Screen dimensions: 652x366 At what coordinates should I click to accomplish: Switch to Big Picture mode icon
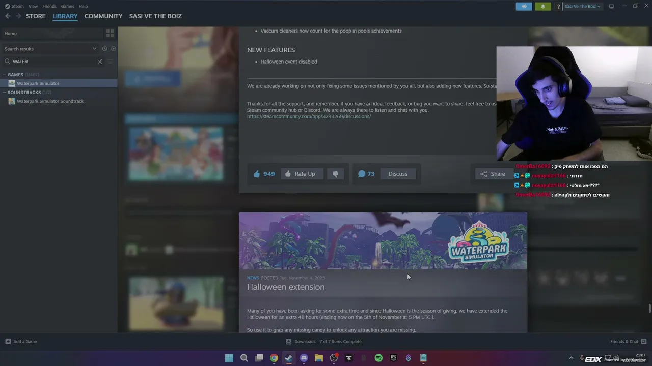(612, 6)
